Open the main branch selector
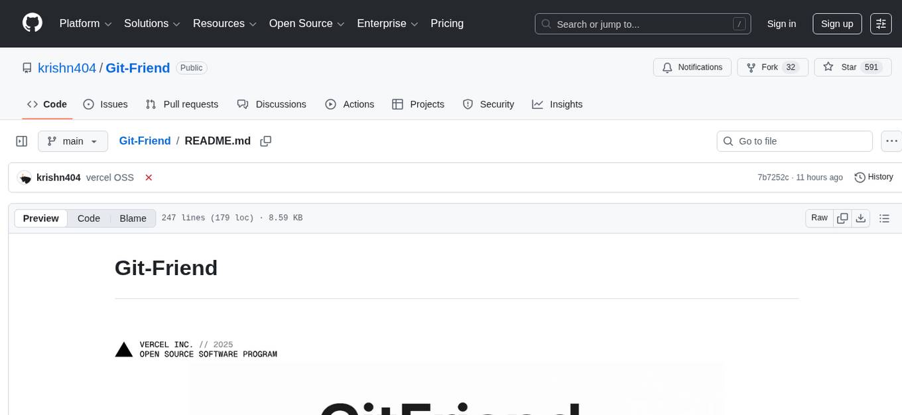 click(x=72, y=141)
